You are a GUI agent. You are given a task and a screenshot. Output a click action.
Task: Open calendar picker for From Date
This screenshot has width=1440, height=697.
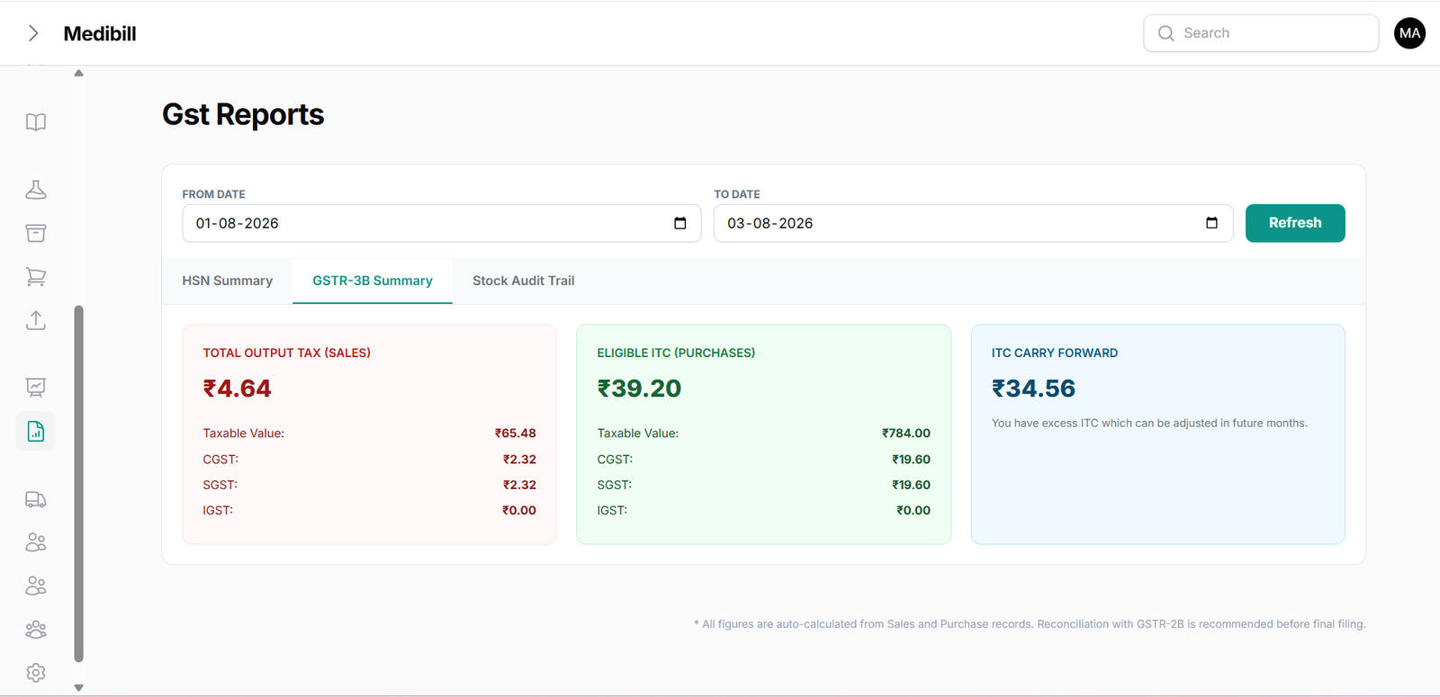coord(680,223)
